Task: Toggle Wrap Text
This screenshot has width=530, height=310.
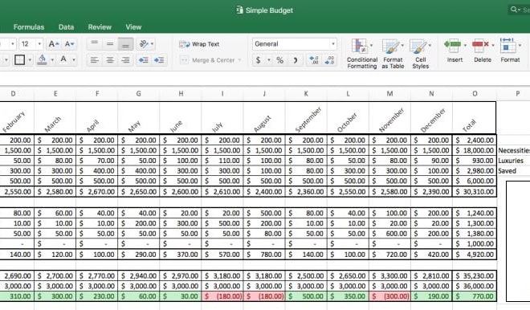Action: (199, 44)
